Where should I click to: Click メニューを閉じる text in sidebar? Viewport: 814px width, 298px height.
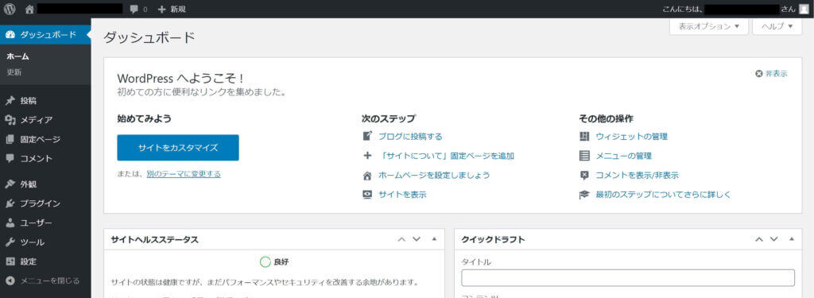[50, 281]
